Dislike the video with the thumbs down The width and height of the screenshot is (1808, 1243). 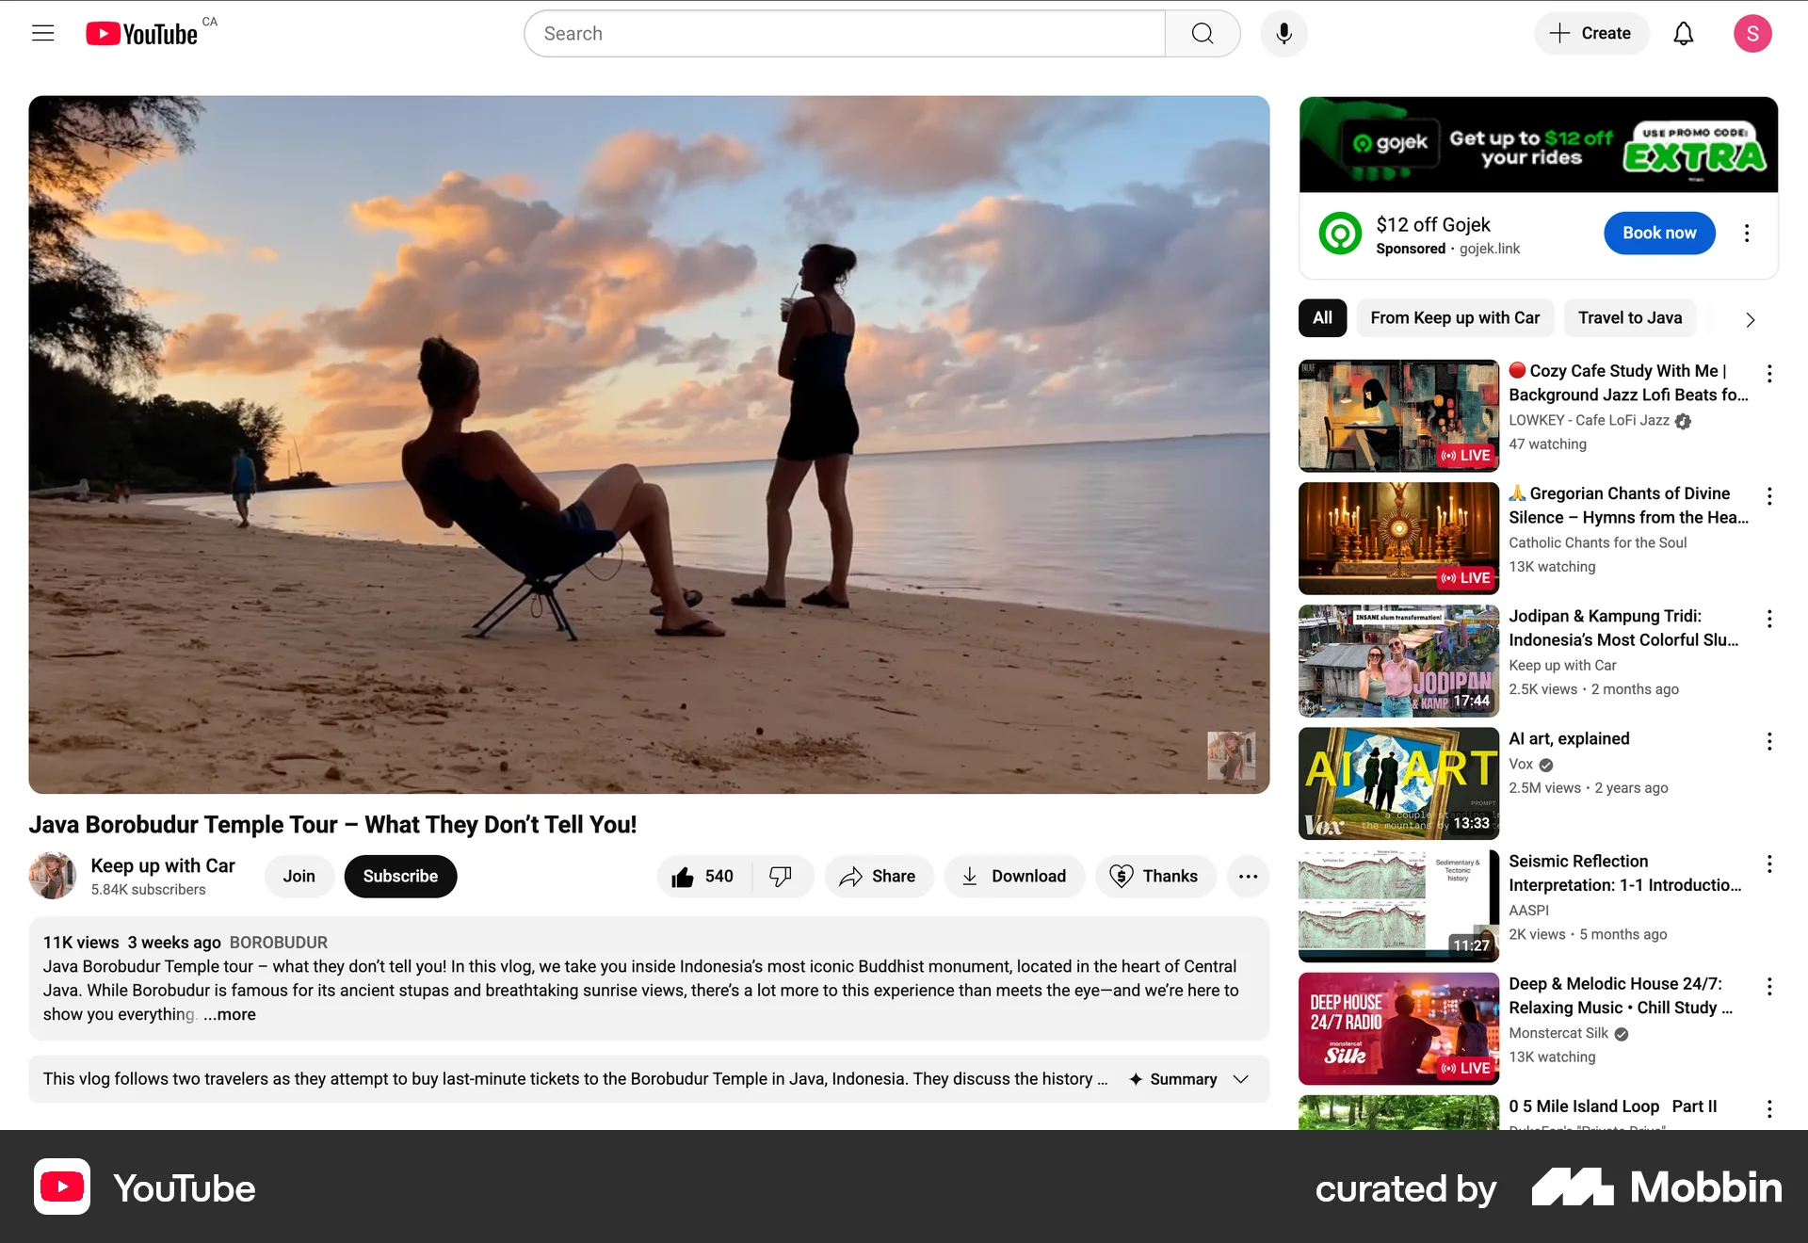click(x=782, y=876)
